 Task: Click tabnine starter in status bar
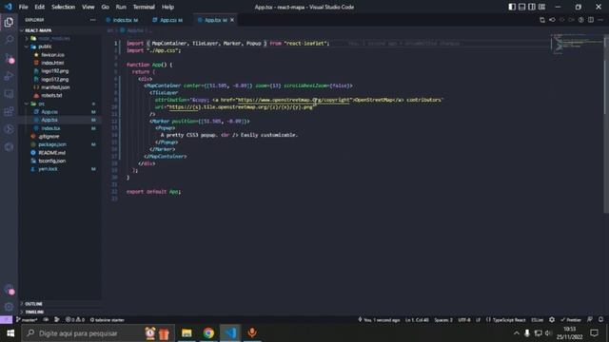[x=108, y=320]
